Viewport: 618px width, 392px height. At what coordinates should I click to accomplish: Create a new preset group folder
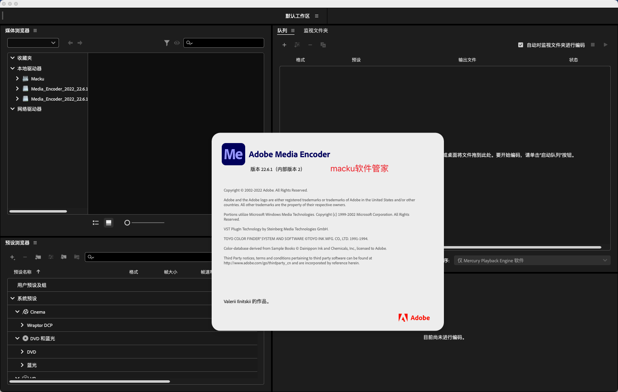38,257
